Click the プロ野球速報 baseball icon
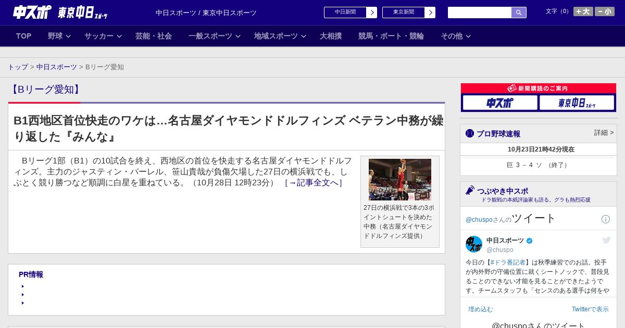 pos(470,133)
